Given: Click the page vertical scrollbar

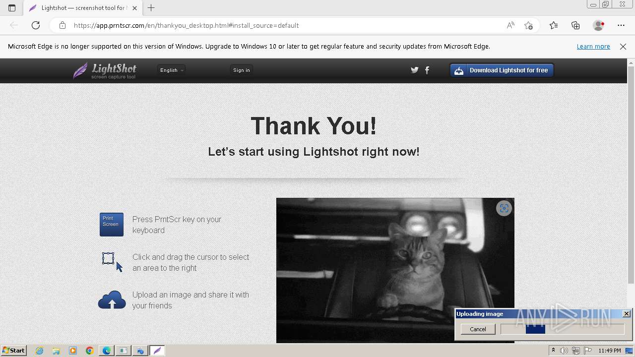Looking at the screenshot, I should coord(631,174).
